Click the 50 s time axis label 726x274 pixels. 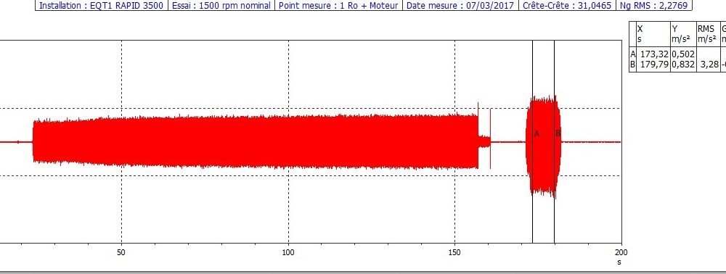121,253
